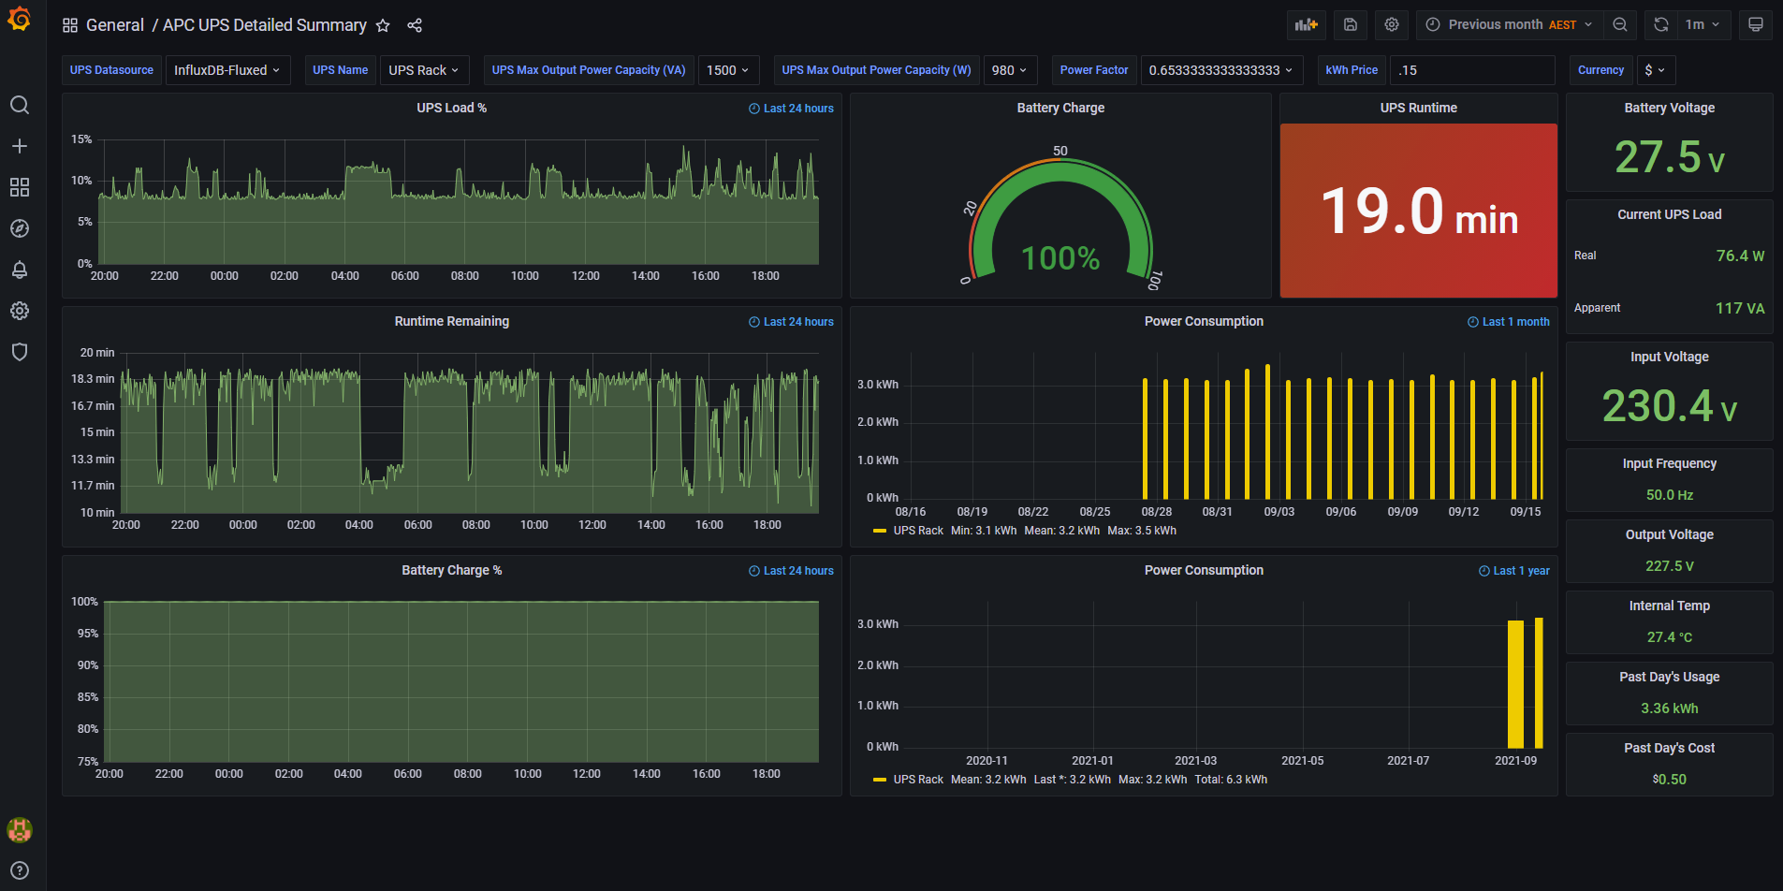
Task: Click the Add panel icon
Action: (x=1306, y=25)
